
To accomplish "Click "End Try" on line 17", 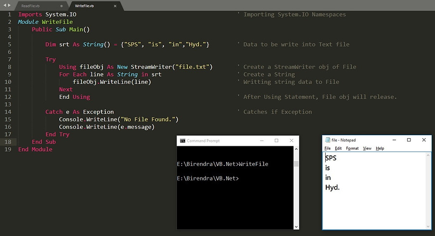I will coord(57,134).
